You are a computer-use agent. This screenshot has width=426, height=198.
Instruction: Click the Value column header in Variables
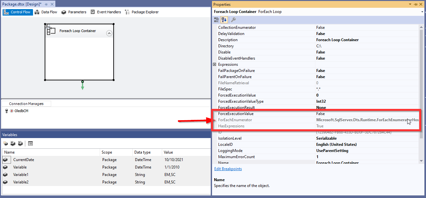tap(186, 152)
